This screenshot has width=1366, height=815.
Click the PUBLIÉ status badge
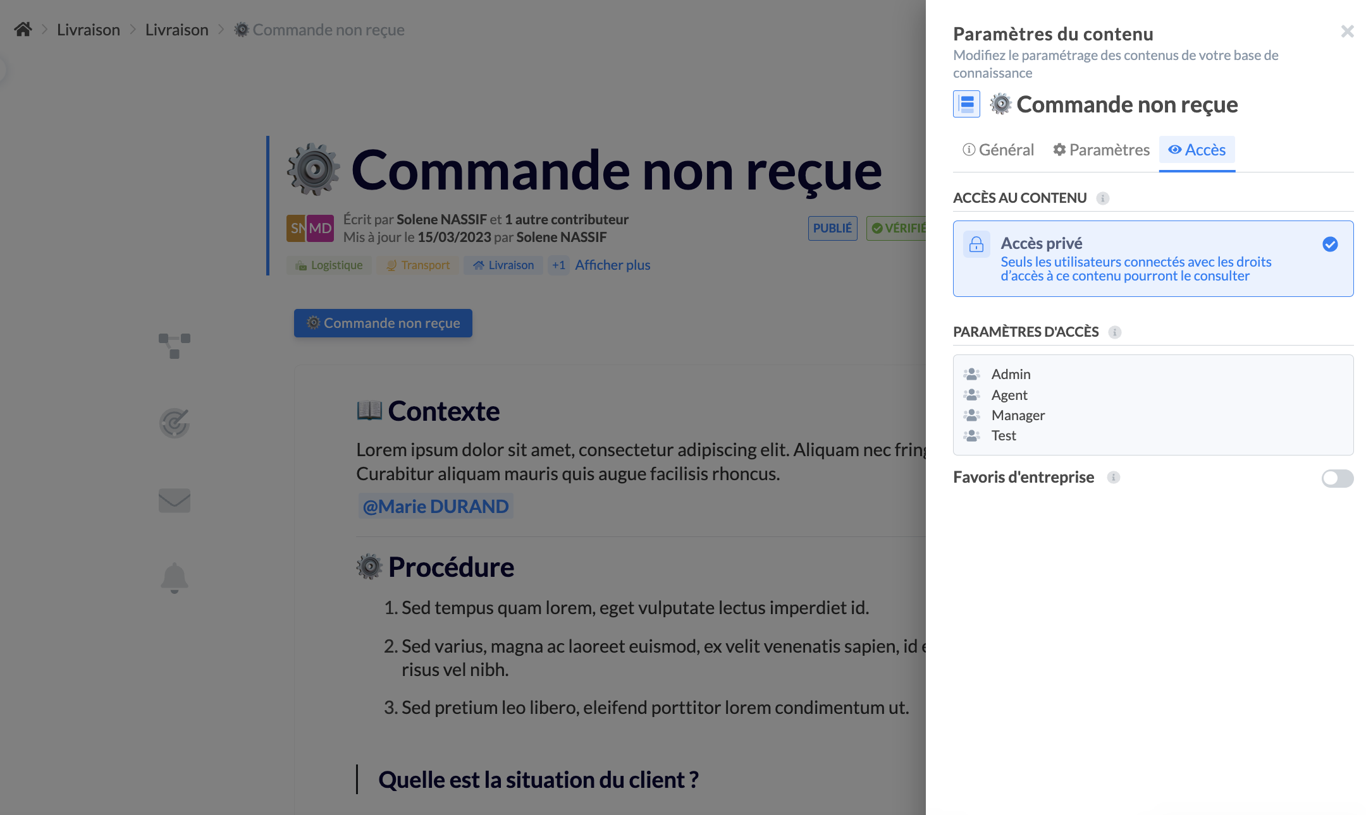pyautogui.click(x=832, y=228)
